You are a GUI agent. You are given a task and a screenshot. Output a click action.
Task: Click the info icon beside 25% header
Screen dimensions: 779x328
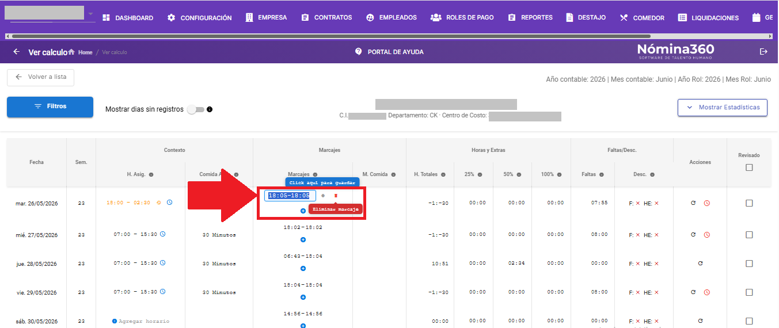pyautogui.click(x=480, y=174)
